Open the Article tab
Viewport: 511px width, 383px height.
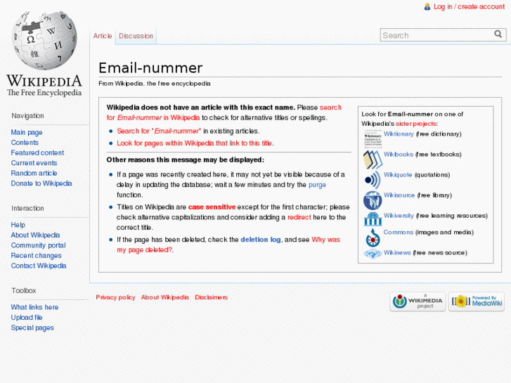(103, 36)
